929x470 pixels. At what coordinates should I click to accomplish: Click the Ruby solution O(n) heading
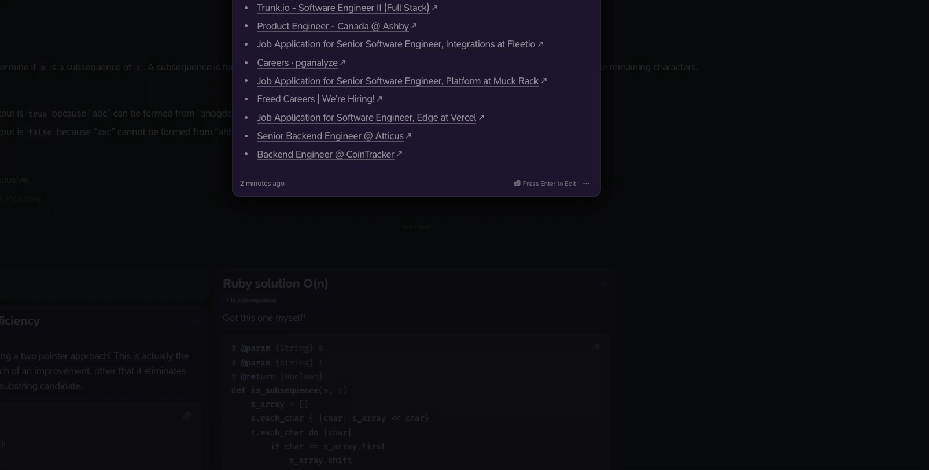(x=275, y=284)
